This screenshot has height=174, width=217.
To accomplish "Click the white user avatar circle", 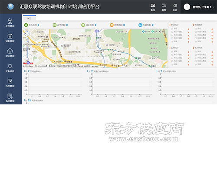I will [x=187, y=7].
